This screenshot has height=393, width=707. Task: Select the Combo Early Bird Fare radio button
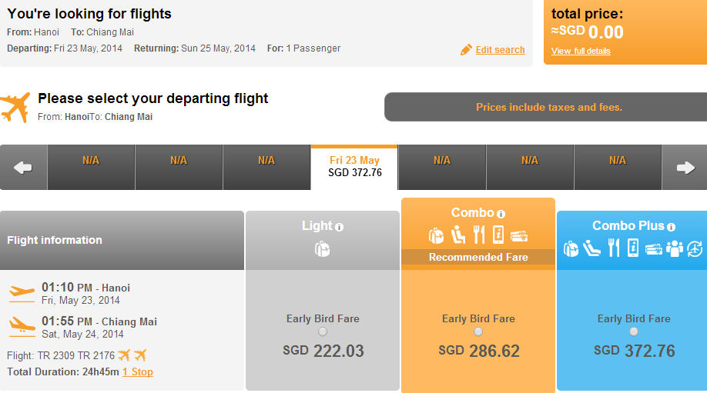[478, 331]
